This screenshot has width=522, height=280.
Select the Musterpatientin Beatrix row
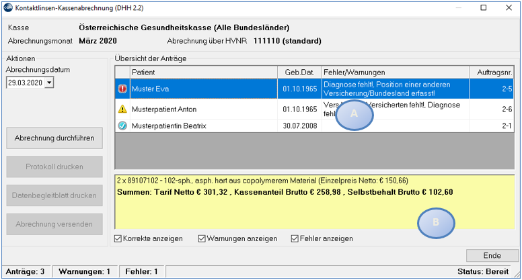click(314, 126)
